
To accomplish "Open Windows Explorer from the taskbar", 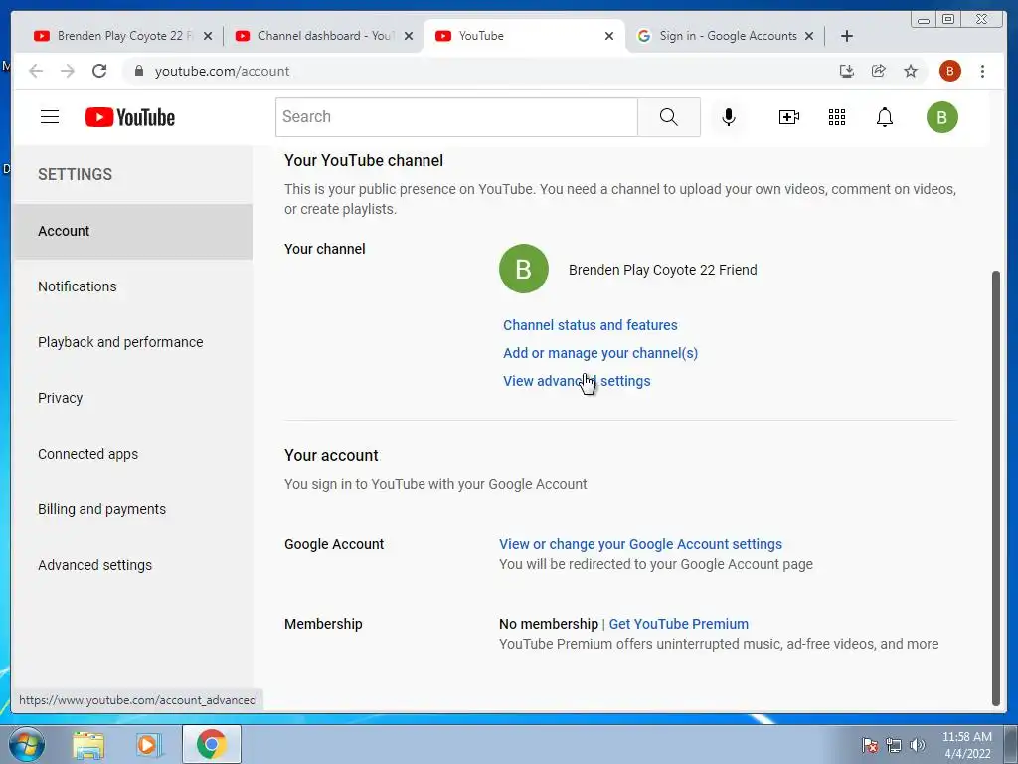I will (87, 745).
